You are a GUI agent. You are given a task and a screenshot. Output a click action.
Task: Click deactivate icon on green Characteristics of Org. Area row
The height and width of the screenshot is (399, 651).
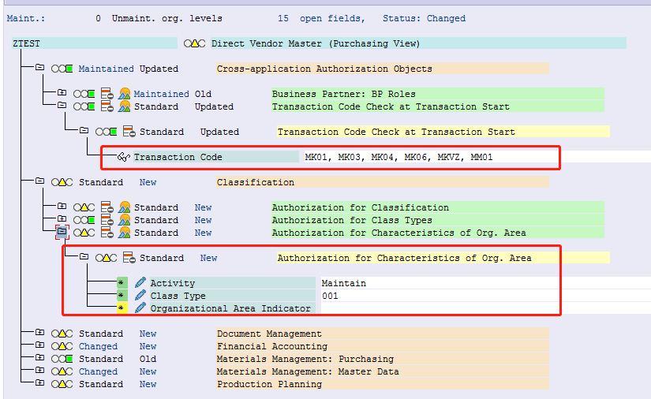point(107,233)
